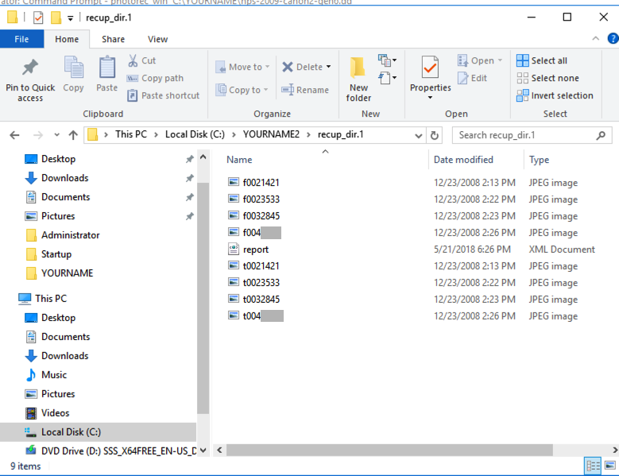Select Copy path in ribbon
Image resolution: width=619 pixels, height=476 pixels.
point(155,78)
